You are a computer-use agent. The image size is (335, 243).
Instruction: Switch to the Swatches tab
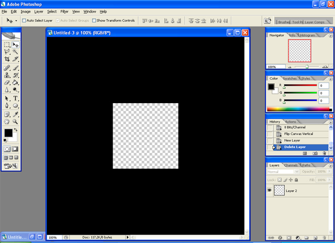pyautogui.click(x=289, y=79)
